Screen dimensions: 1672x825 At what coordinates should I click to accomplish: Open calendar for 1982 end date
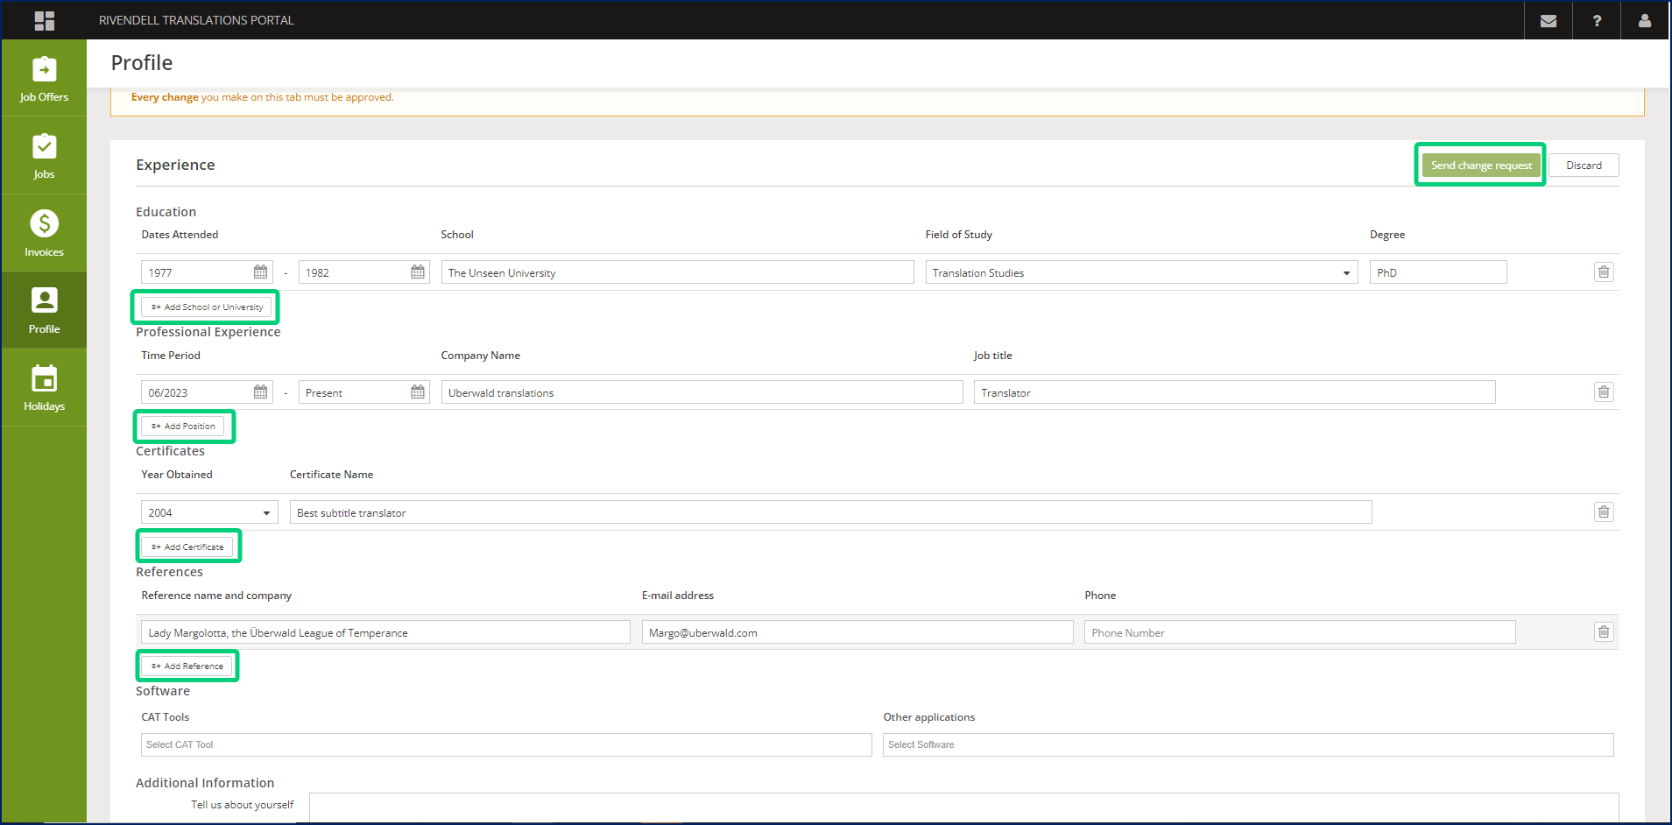(418, 272)
